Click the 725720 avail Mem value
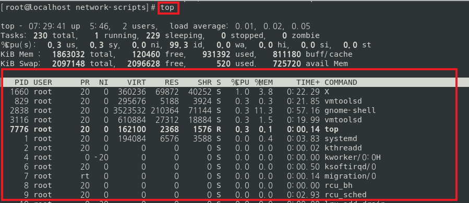 tap(286, 64)
